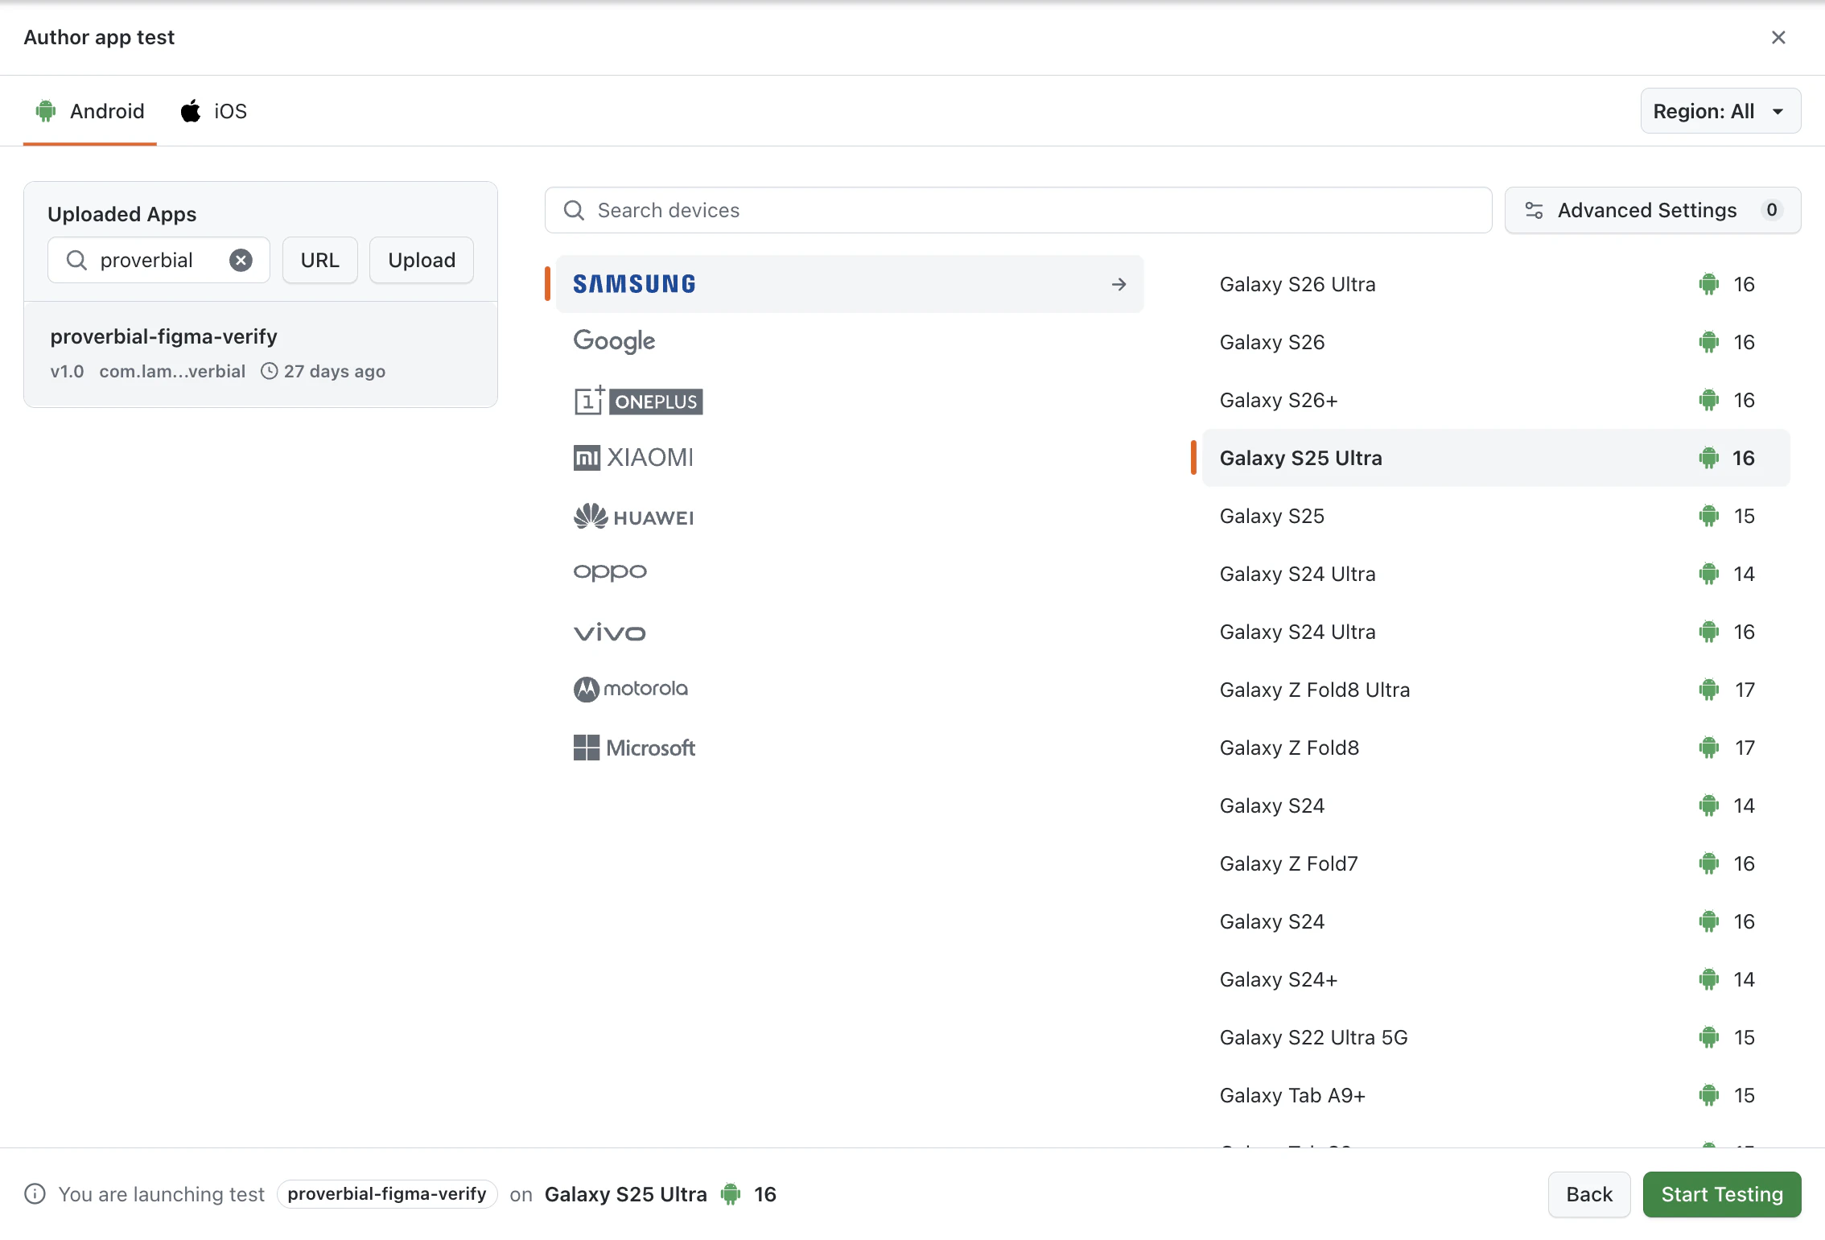
Task: Click the Upload button
Action: (422, 260)
